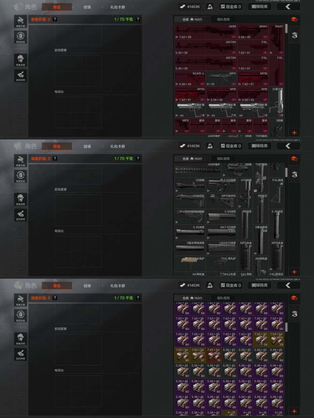This screenshot has height=418, width=314.
Task: Switch to 组队借用 tab in middle screenshot
Action: (223, 159)
